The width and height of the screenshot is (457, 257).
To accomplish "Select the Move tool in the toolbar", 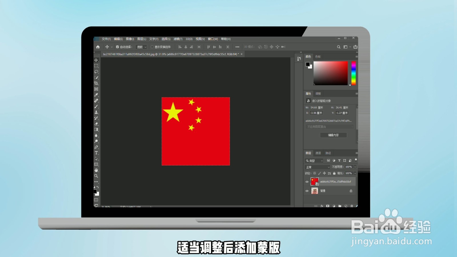I will pyautogui.click(x=96, y=60).
